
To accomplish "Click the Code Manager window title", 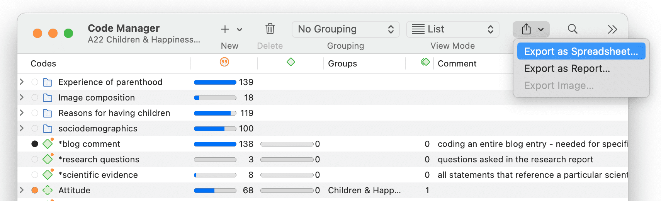I will click(x=124, y=28).
